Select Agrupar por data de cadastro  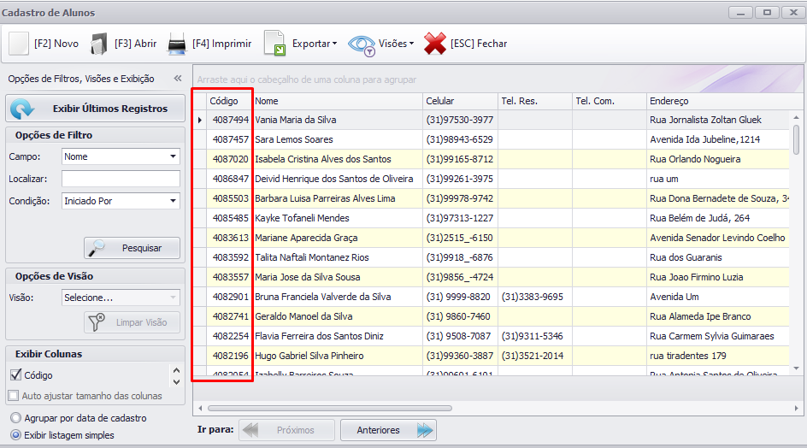(x=15, y=418)
